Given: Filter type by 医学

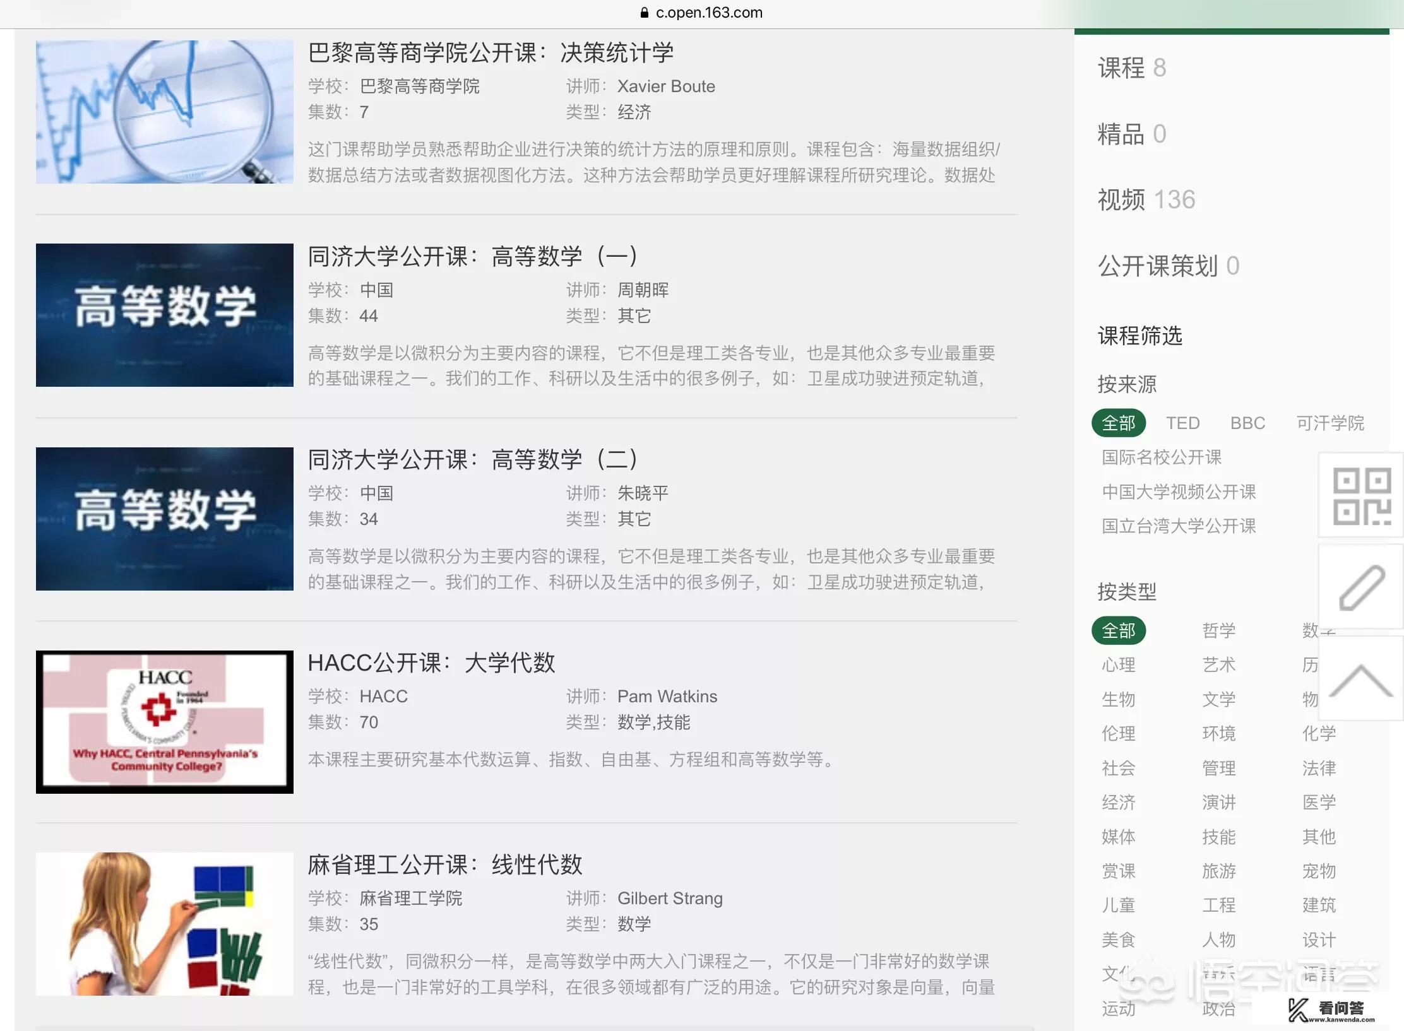Looking at the screenshot, I should tap(1319, 802).
